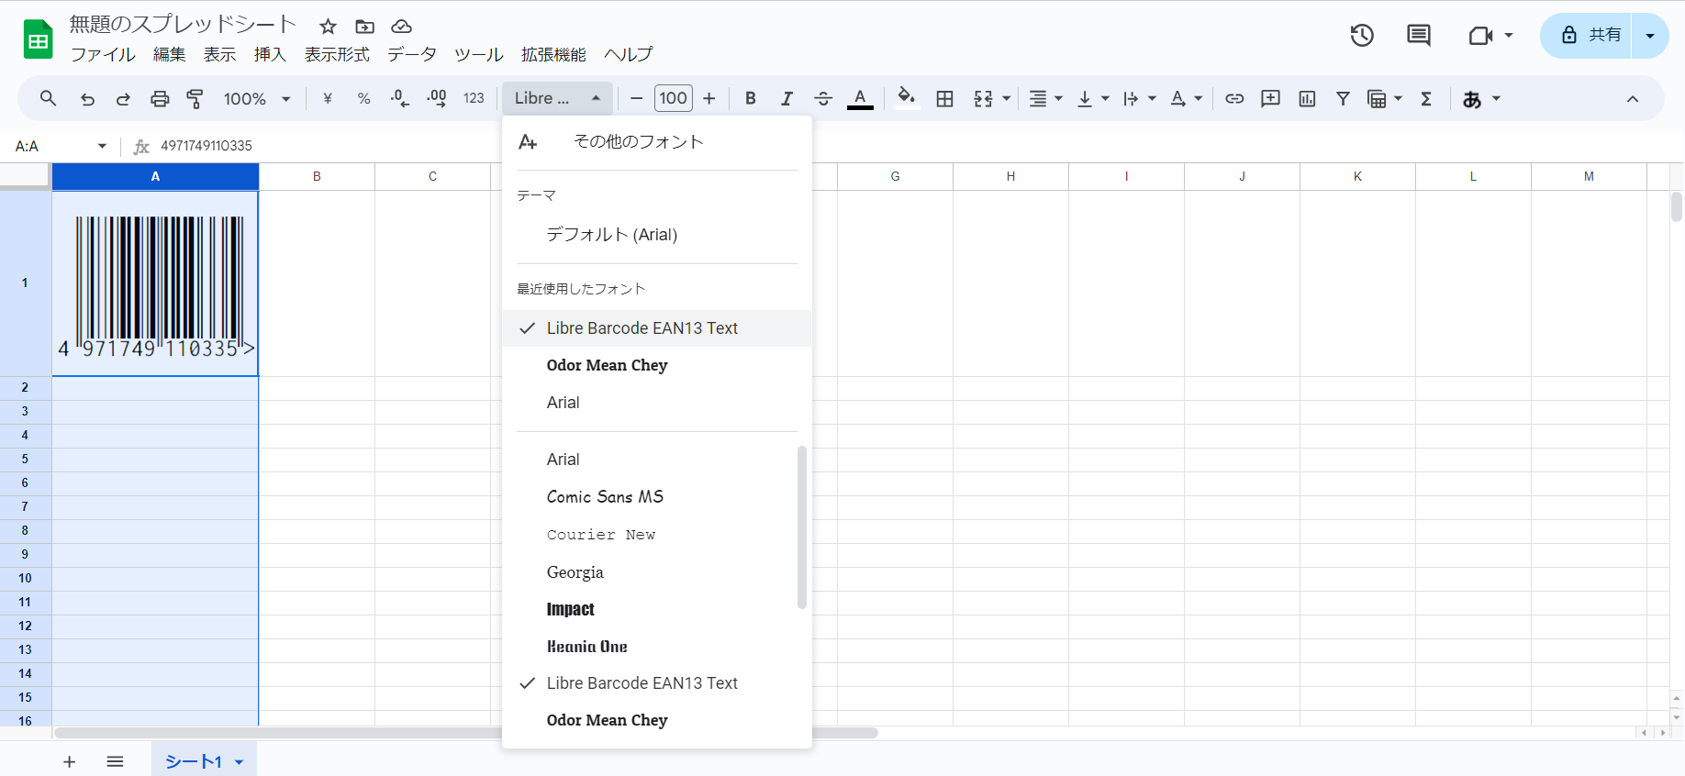The height and width of the screenshot is (776, 1685).
Task: Click the create filter funnel icon
Action: pyautogui.click(x=1343, y=98)
